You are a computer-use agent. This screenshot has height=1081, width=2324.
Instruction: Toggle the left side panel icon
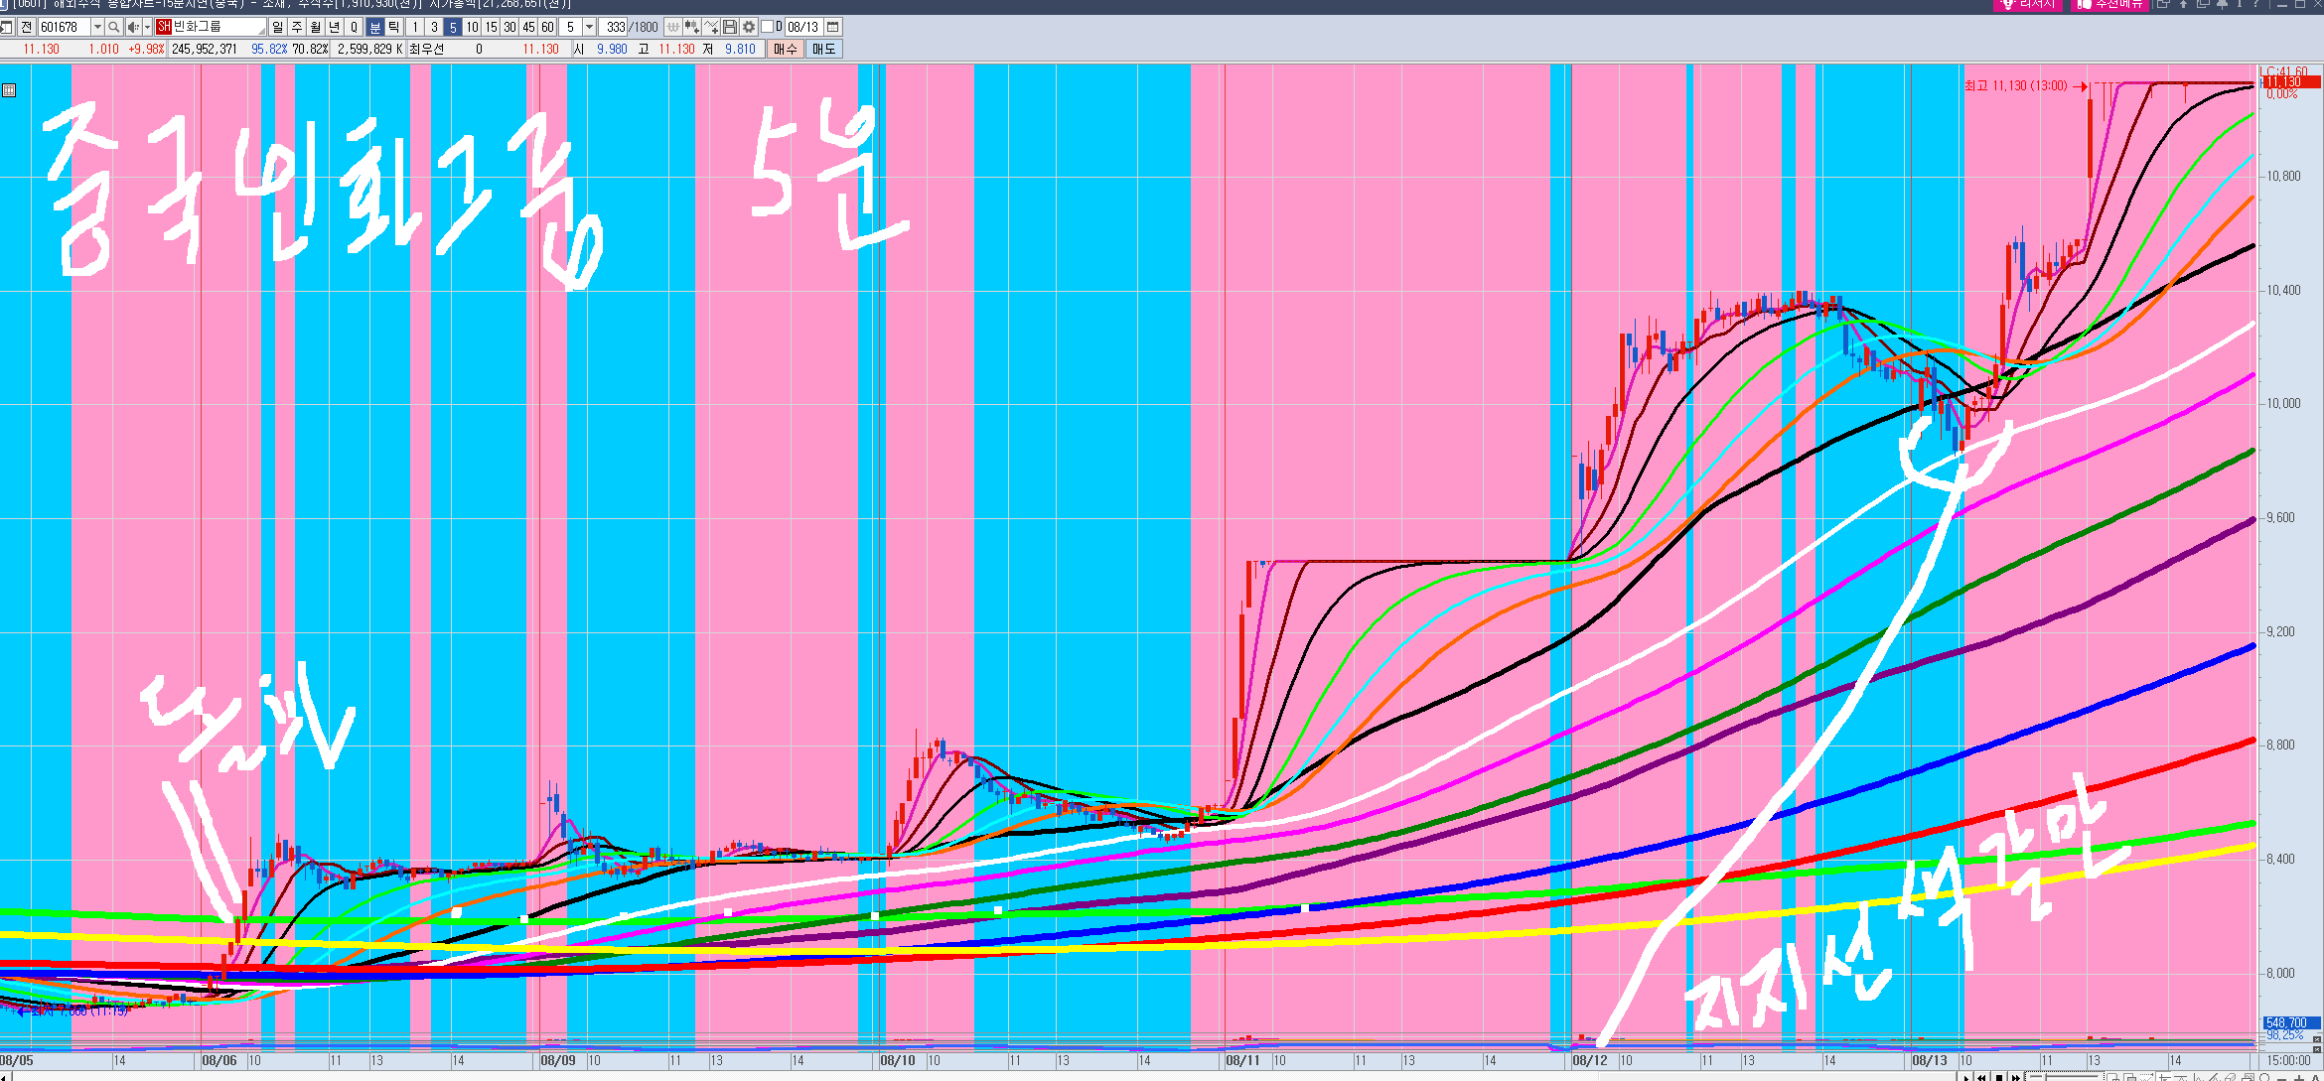7,27
